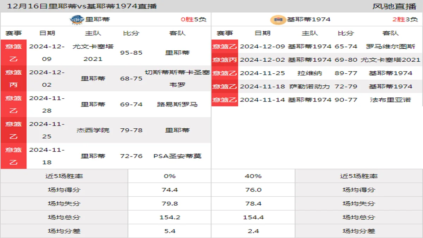Click the 79.8 points conceded value
Image resolution: width=423 pixels, height=238 pixels.
(x=170, y=203)
